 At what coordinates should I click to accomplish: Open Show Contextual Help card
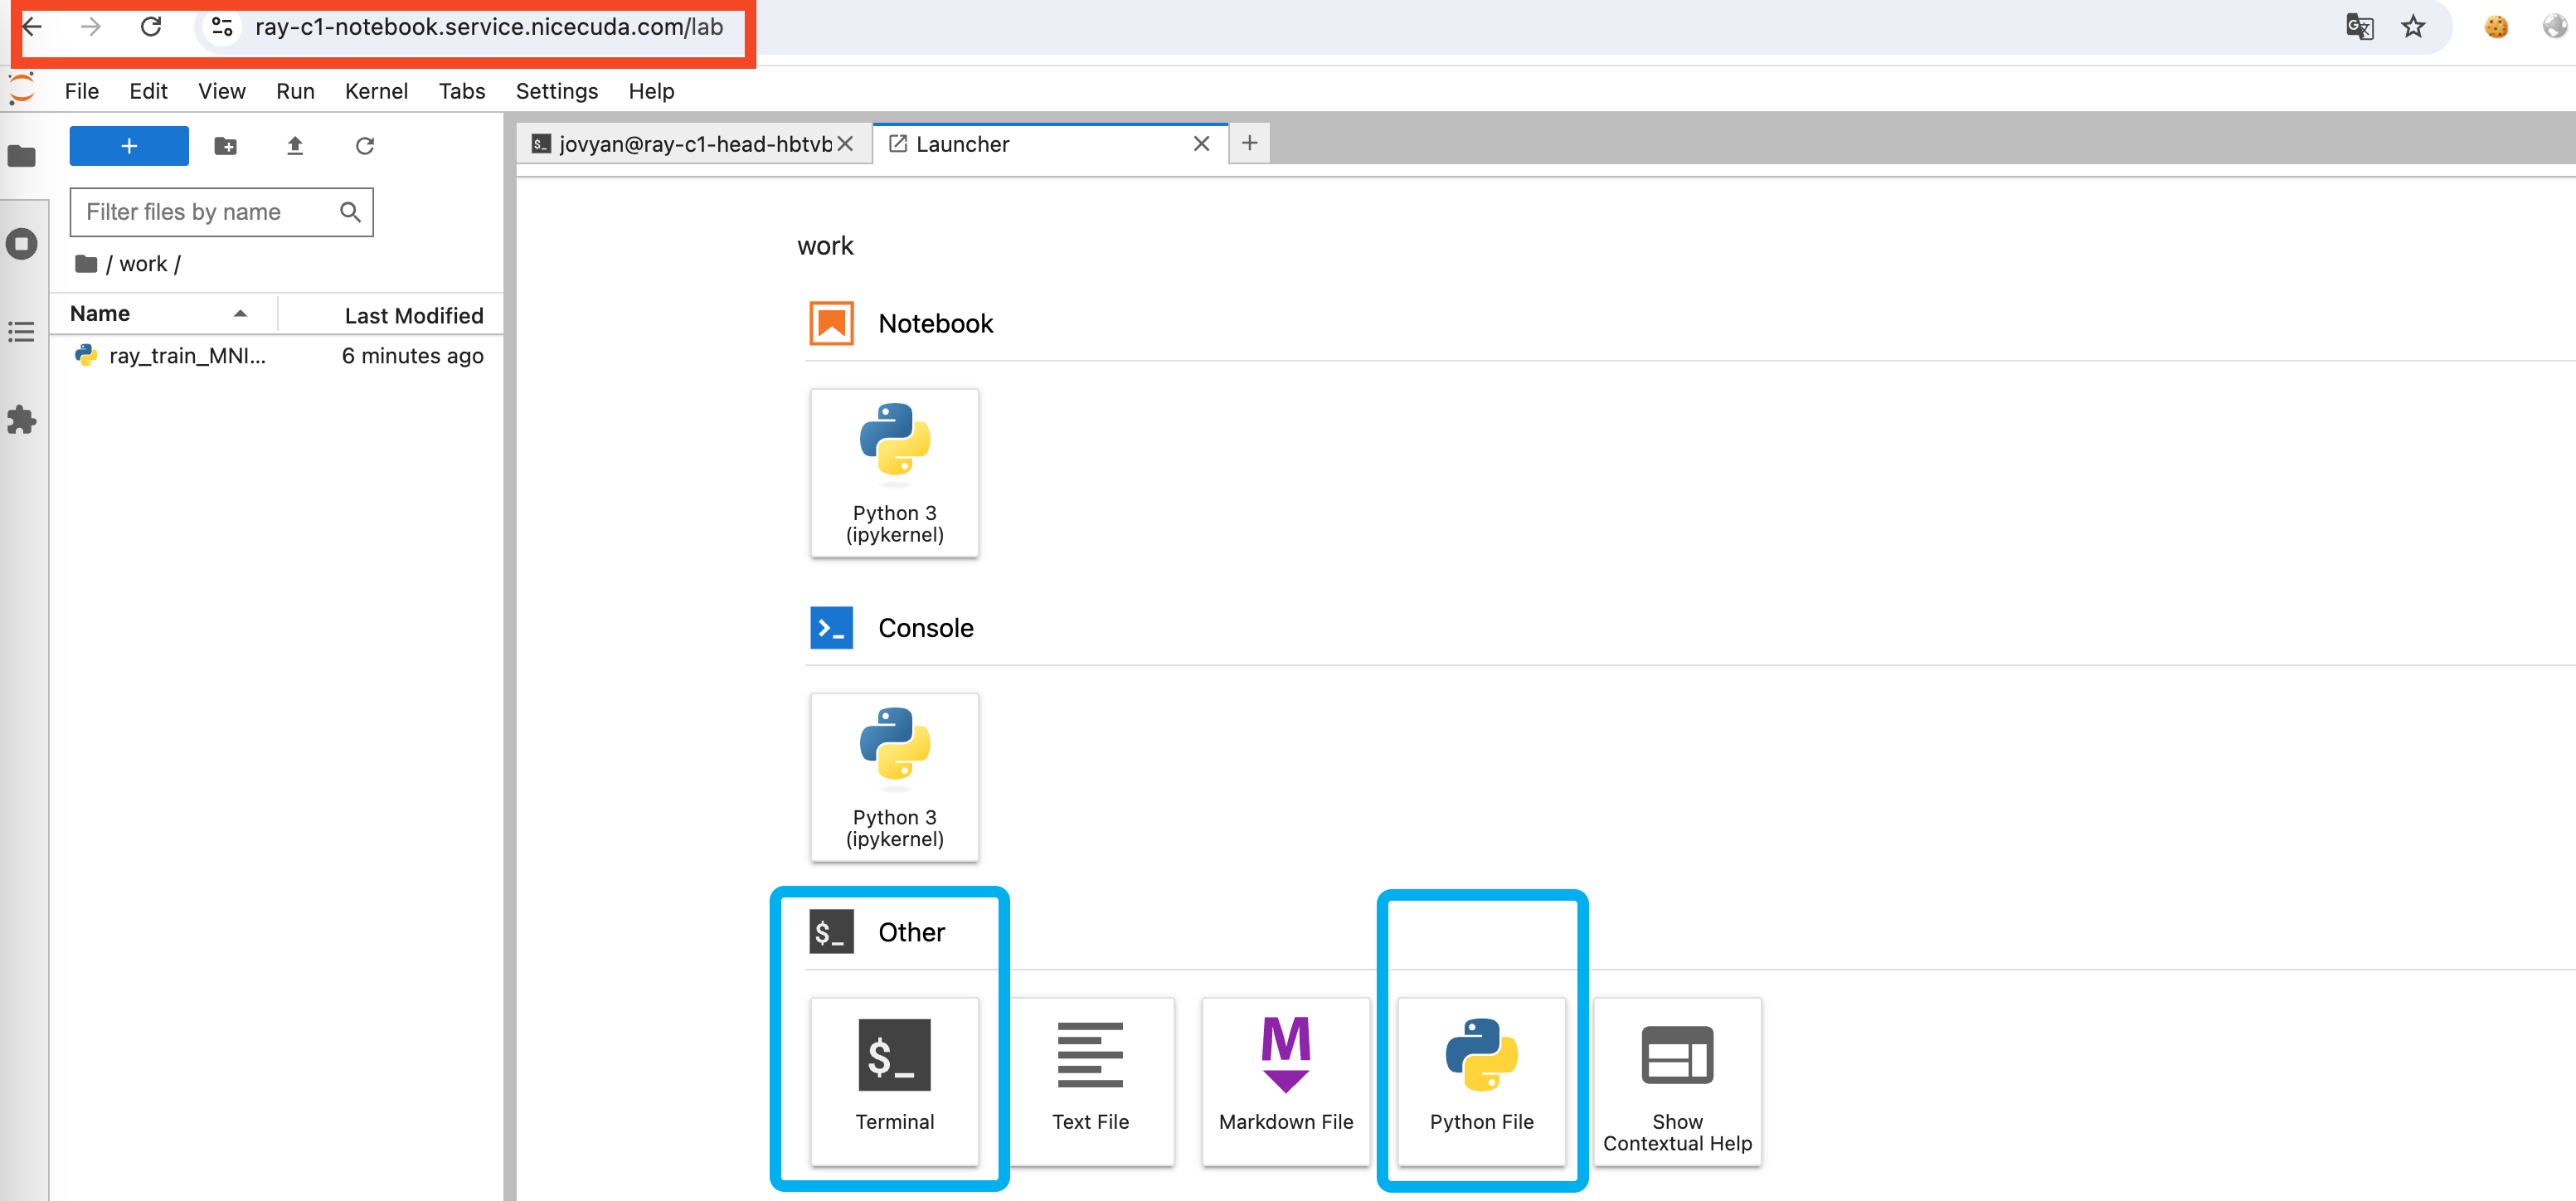[x=1676, y=1078]
